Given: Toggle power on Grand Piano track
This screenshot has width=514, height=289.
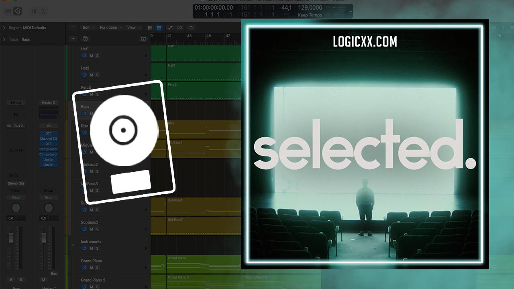Looking at the screenshot, I should (x=84, y=268).
